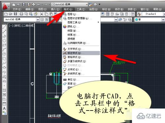
Task: Select 线宽 (Lineweight) menu entry
Action: [x=82, y=35]
